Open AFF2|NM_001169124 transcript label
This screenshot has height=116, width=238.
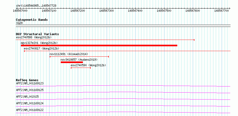coord(30,103)
